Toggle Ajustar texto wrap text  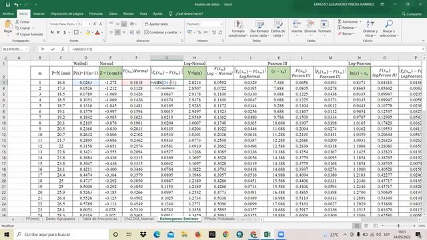pyautogui.click(x=156, y=24)
